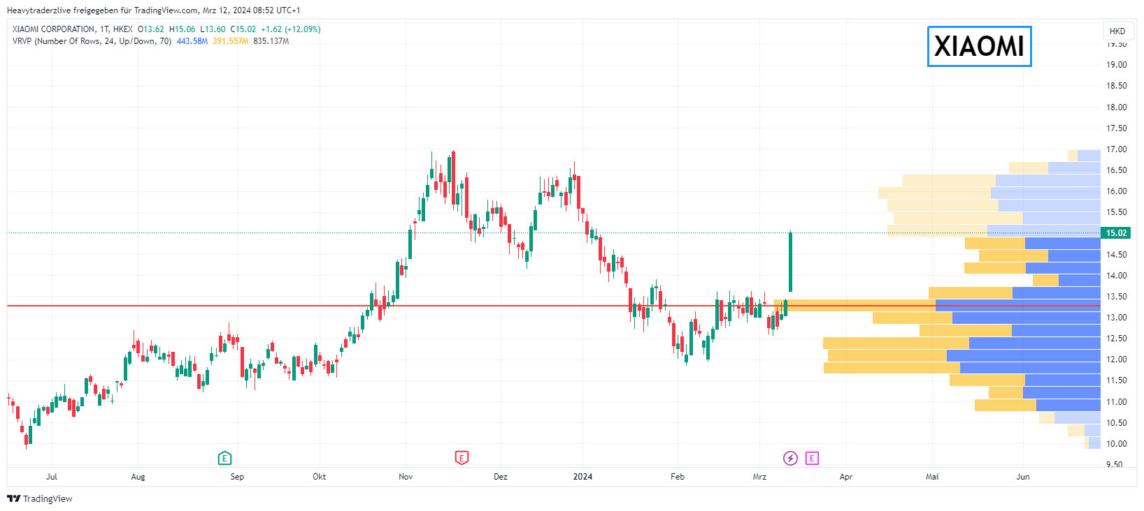Click the TradingView logo at bottom left
This screenshot has width=1144, height=511.
(x=40, y=498)
